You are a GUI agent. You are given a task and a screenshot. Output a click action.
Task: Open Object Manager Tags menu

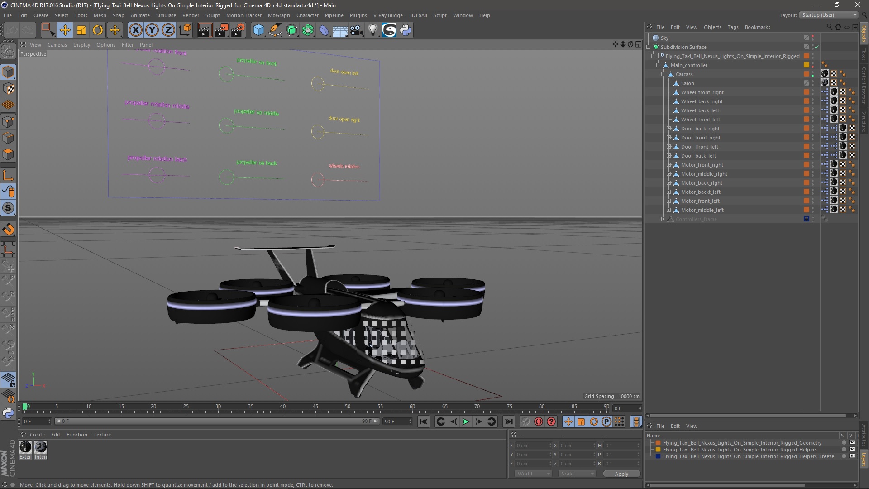click(x=733, y=27)
